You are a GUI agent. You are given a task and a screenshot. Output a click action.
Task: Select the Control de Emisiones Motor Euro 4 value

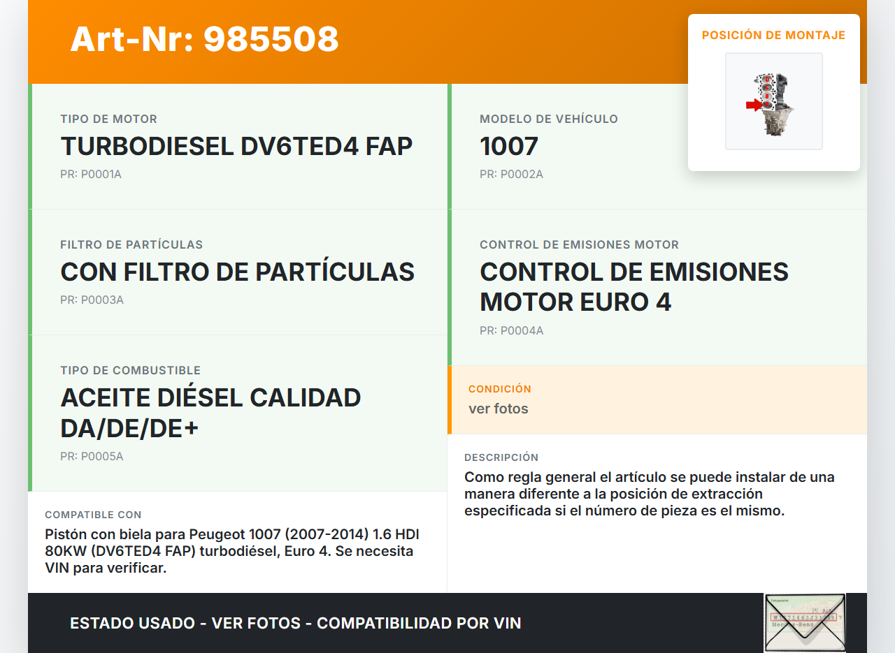pos(633,287)
